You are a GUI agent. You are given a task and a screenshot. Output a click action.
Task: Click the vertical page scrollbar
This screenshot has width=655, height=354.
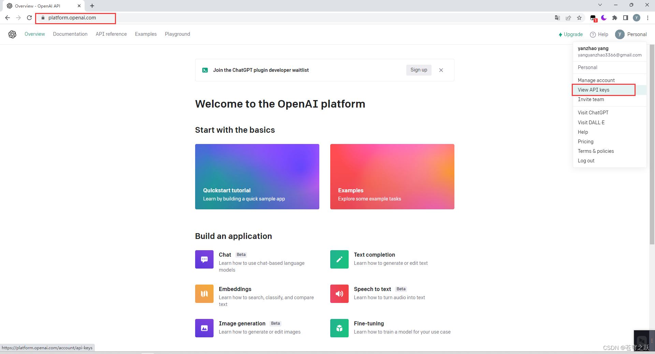tap(652, 145)
